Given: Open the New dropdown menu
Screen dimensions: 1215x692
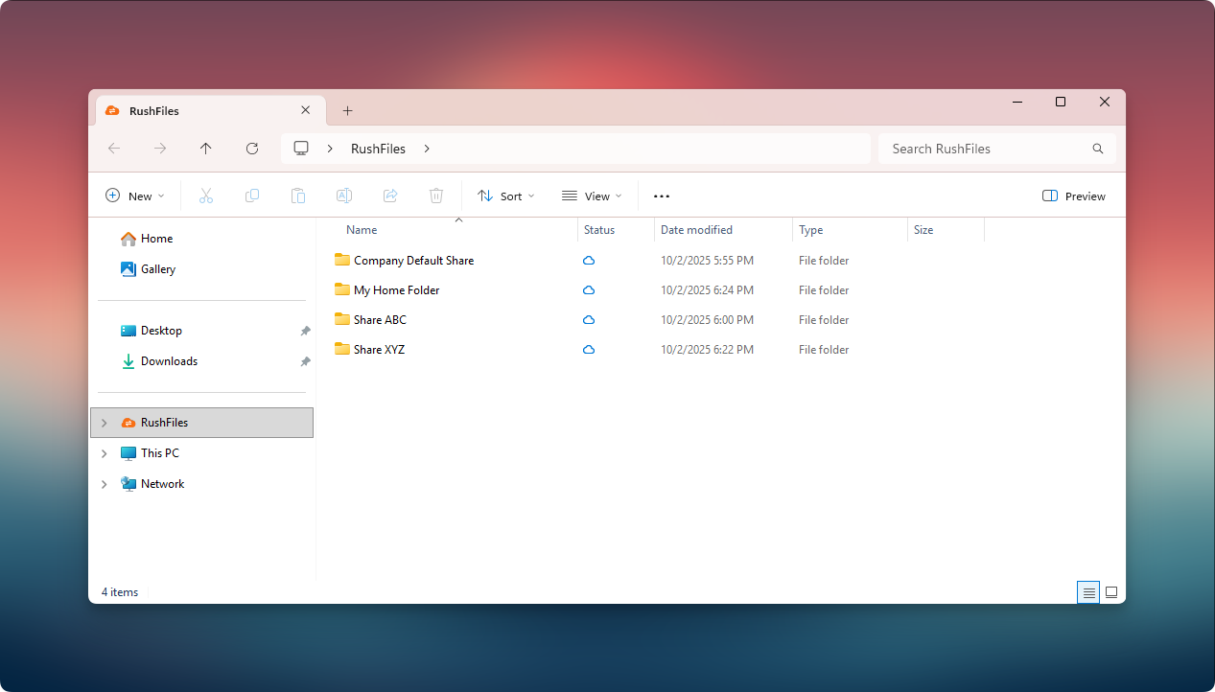Looking at the screenshot, I should coord(134,196).
